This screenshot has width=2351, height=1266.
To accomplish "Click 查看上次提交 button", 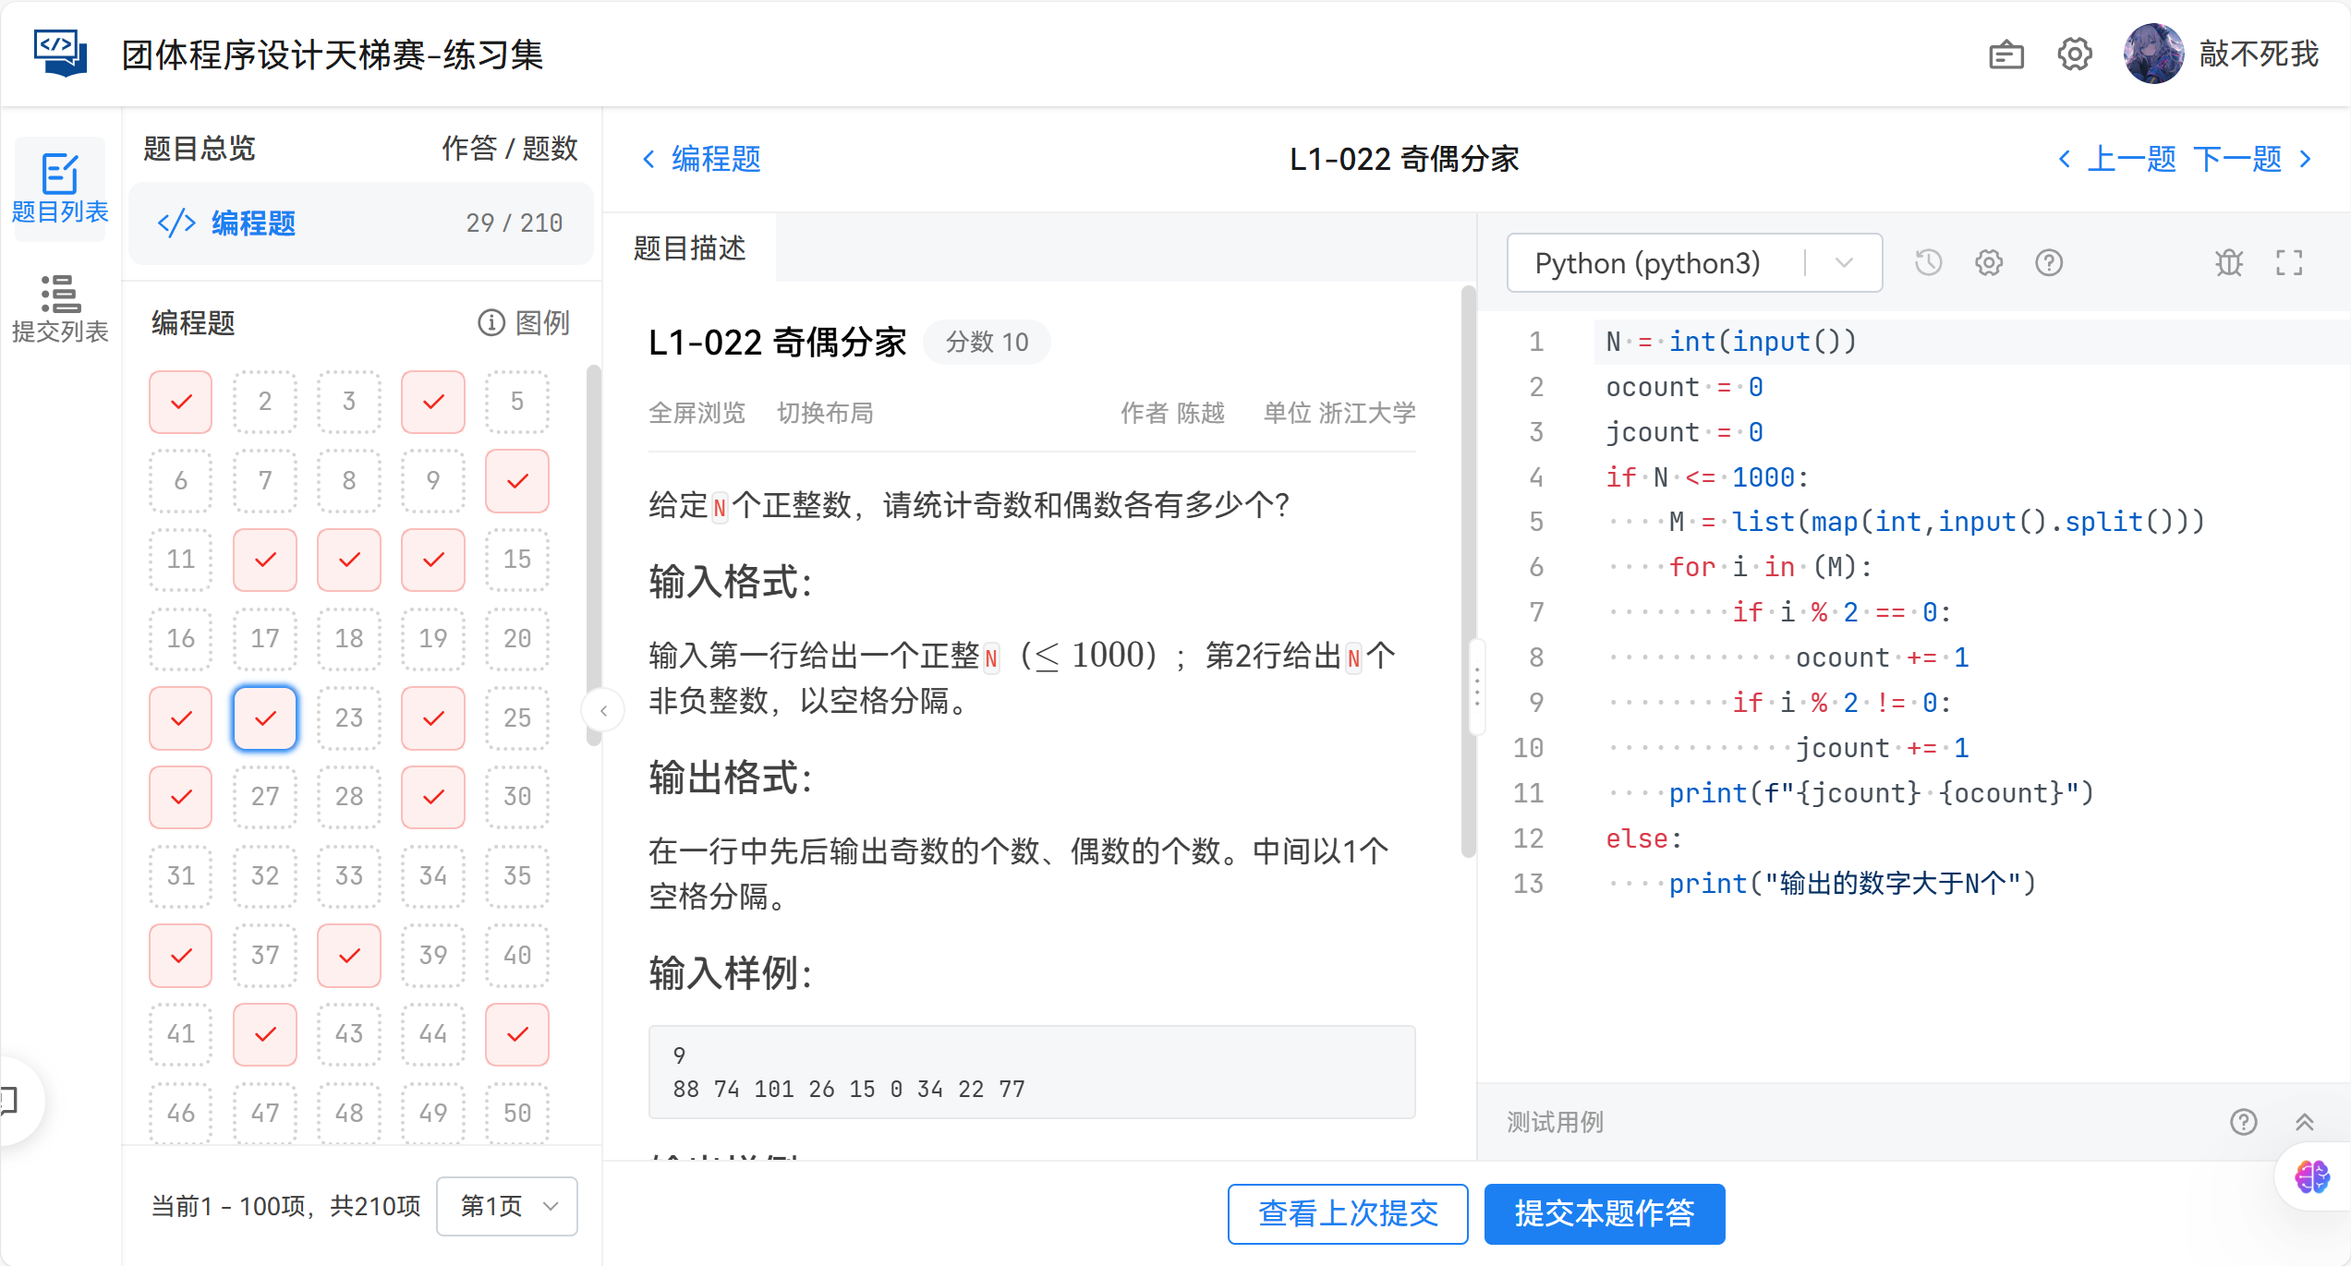I will 1348,1213.
